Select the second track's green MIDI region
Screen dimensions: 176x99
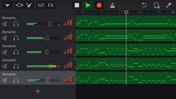[x=126, y=35]
